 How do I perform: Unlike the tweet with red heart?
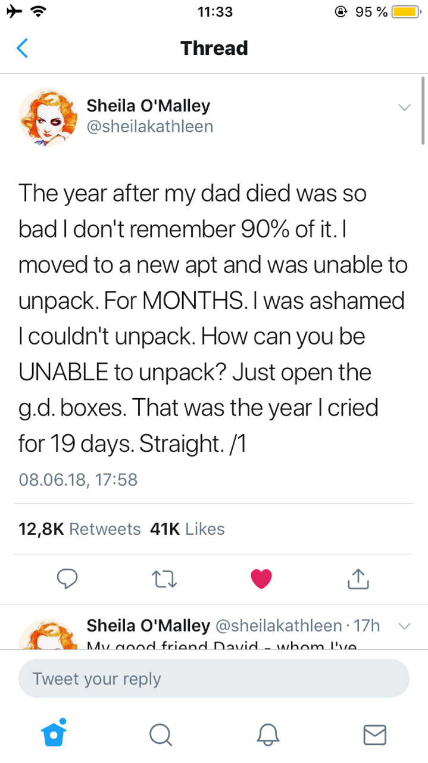tap(261, 578)
